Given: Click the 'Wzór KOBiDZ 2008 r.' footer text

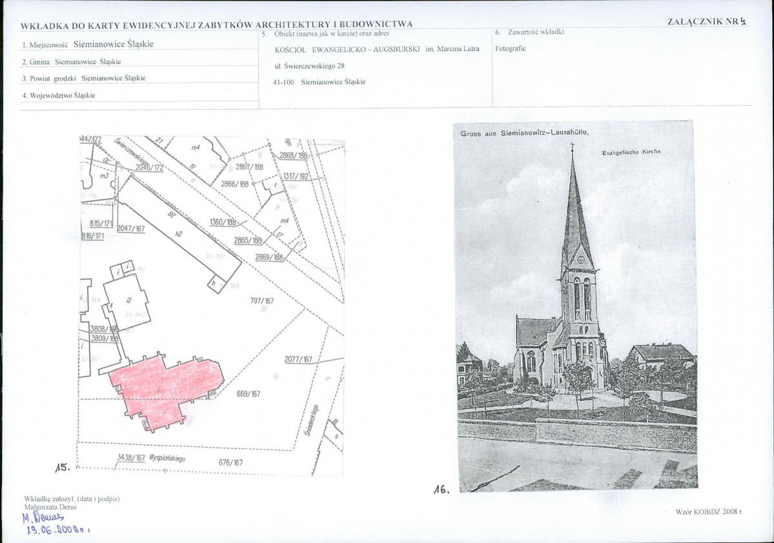Looking at the screenshot, I should pos(709,511).
